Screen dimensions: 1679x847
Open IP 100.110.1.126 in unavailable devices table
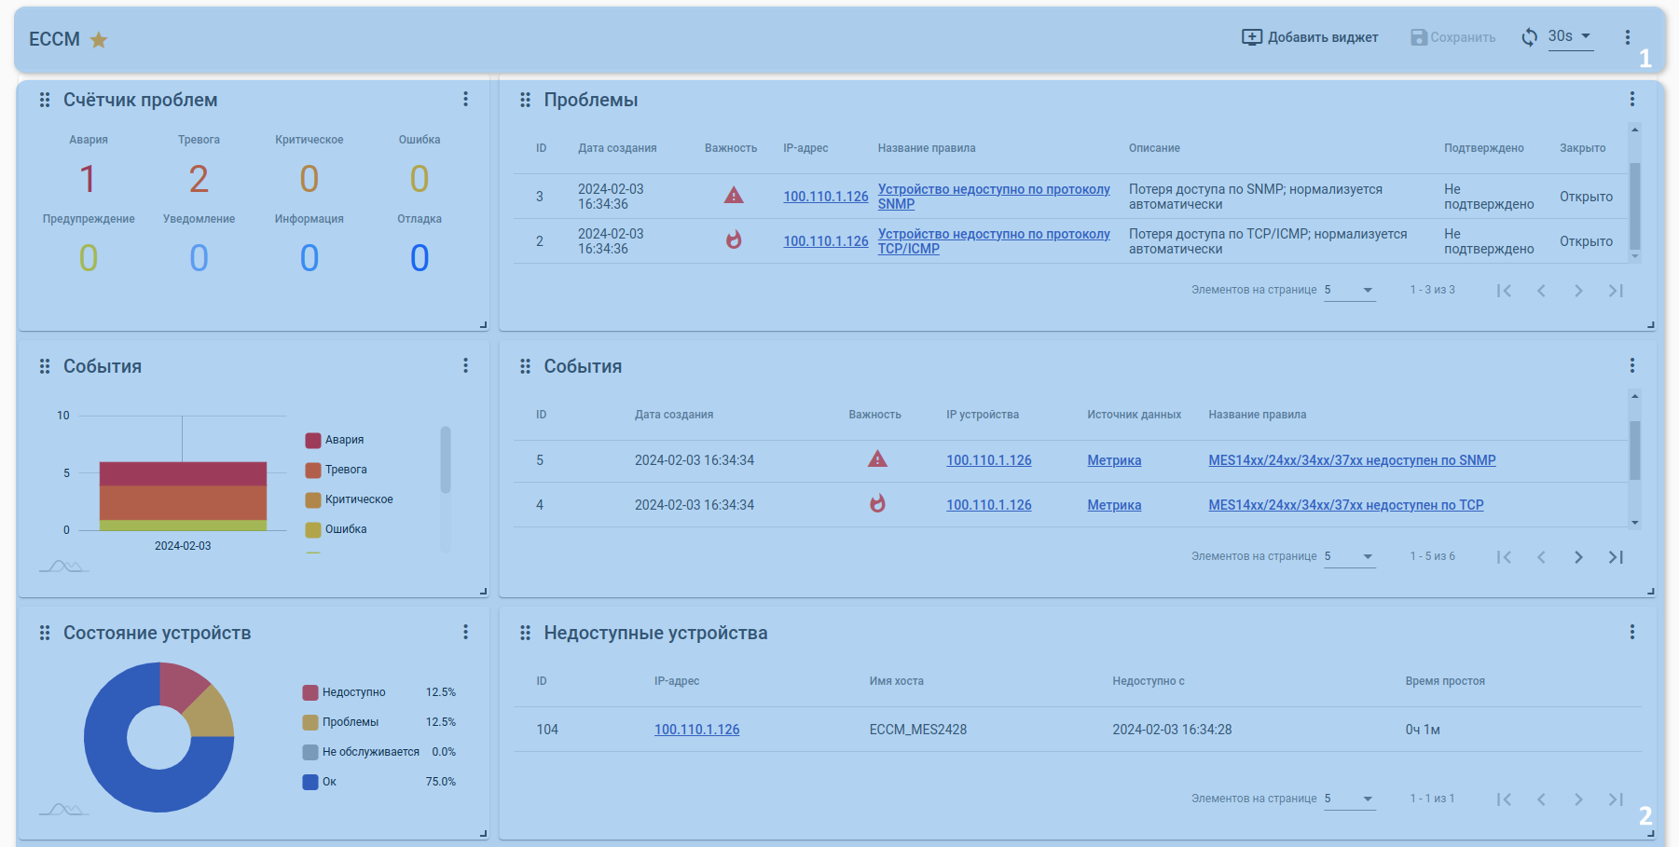[696, 730]
